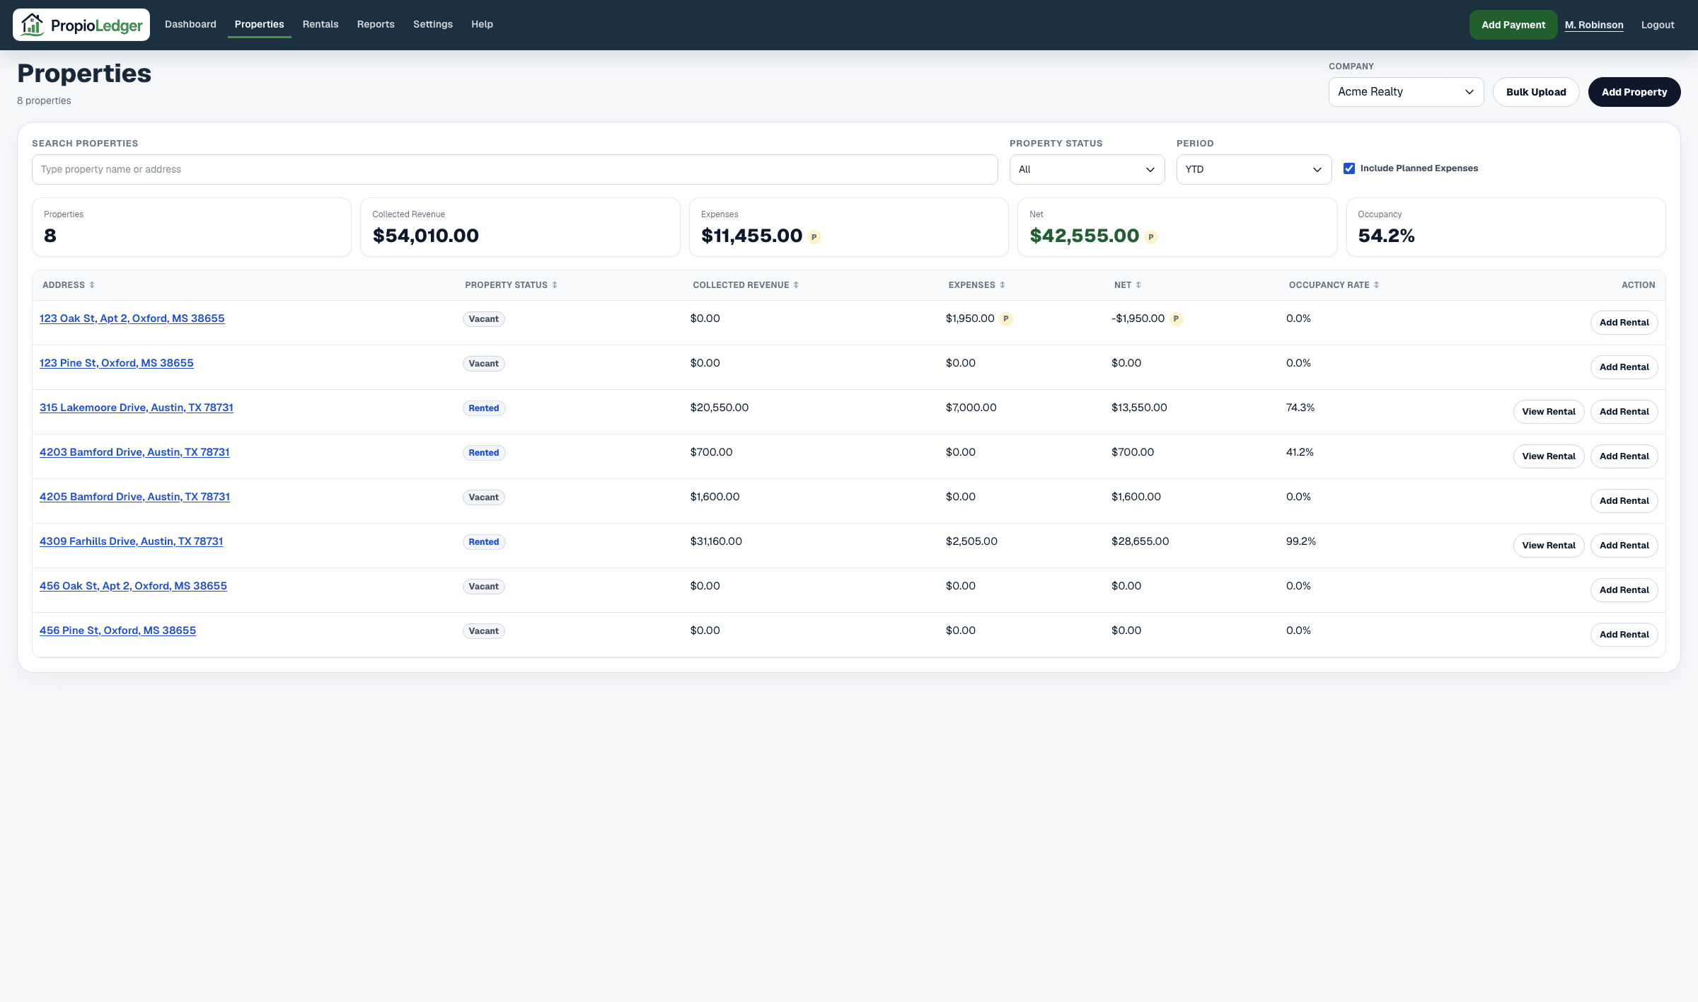Add Rental for 4309 Farhills Drive
The image size is (1698, 1002).
pos(1624,546)
